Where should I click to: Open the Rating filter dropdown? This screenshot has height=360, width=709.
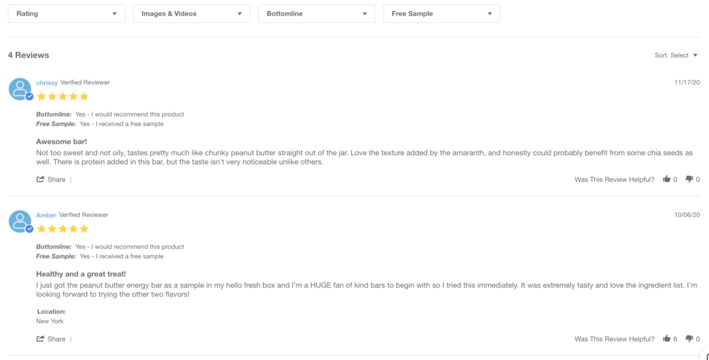(x=66, y=14)
